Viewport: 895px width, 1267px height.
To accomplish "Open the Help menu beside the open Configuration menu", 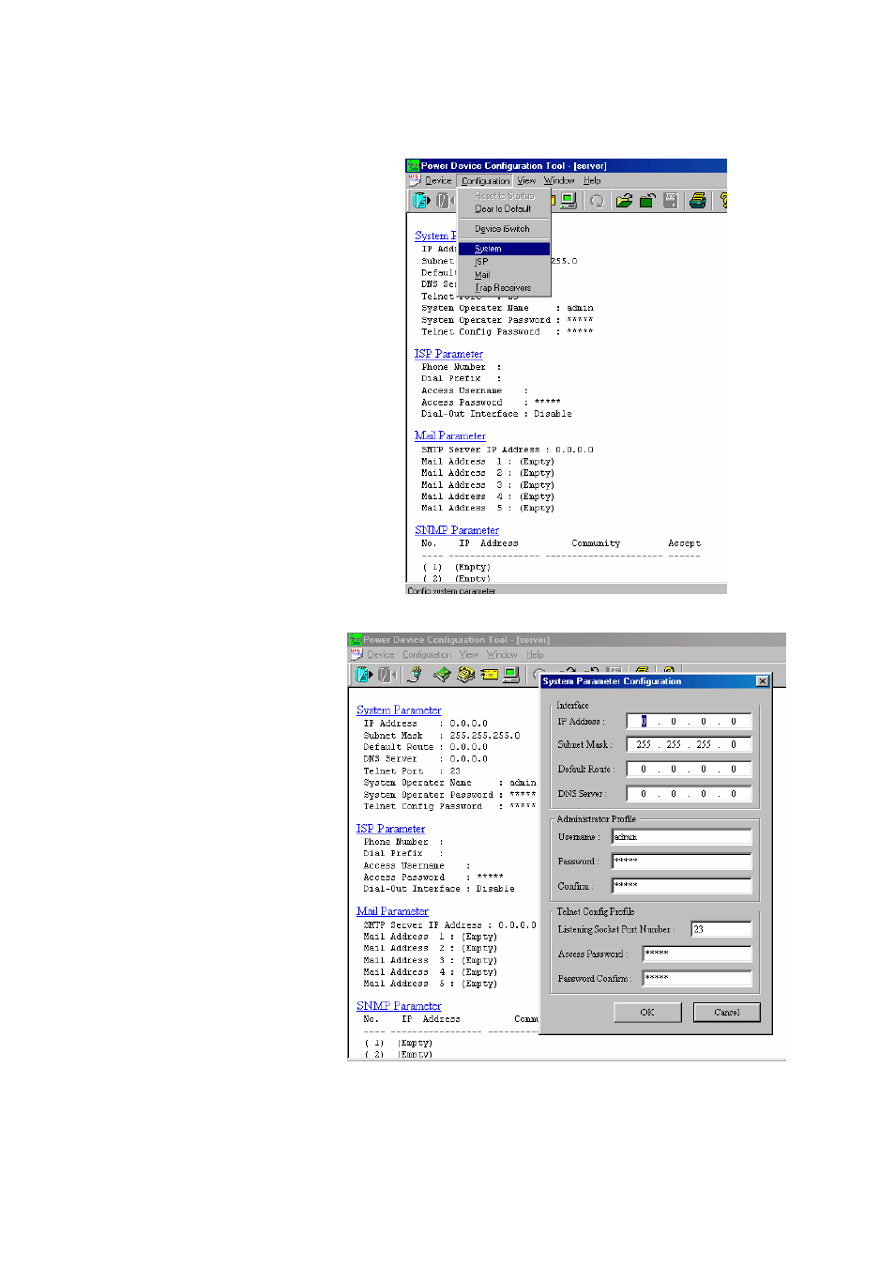I will (x=592, y=181).
